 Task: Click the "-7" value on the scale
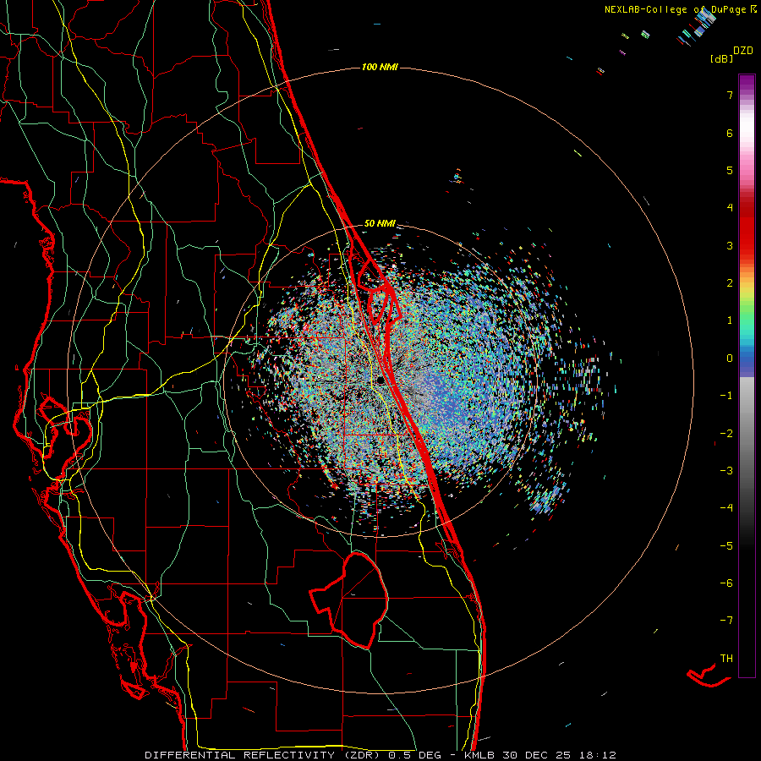tap(726, 621)
